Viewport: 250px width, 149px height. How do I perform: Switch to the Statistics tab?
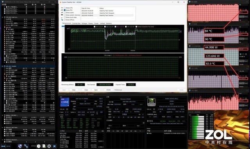pos(109,23)
